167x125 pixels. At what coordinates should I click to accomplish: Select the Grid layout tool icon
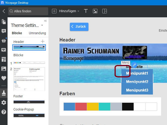tap(105, 11)
